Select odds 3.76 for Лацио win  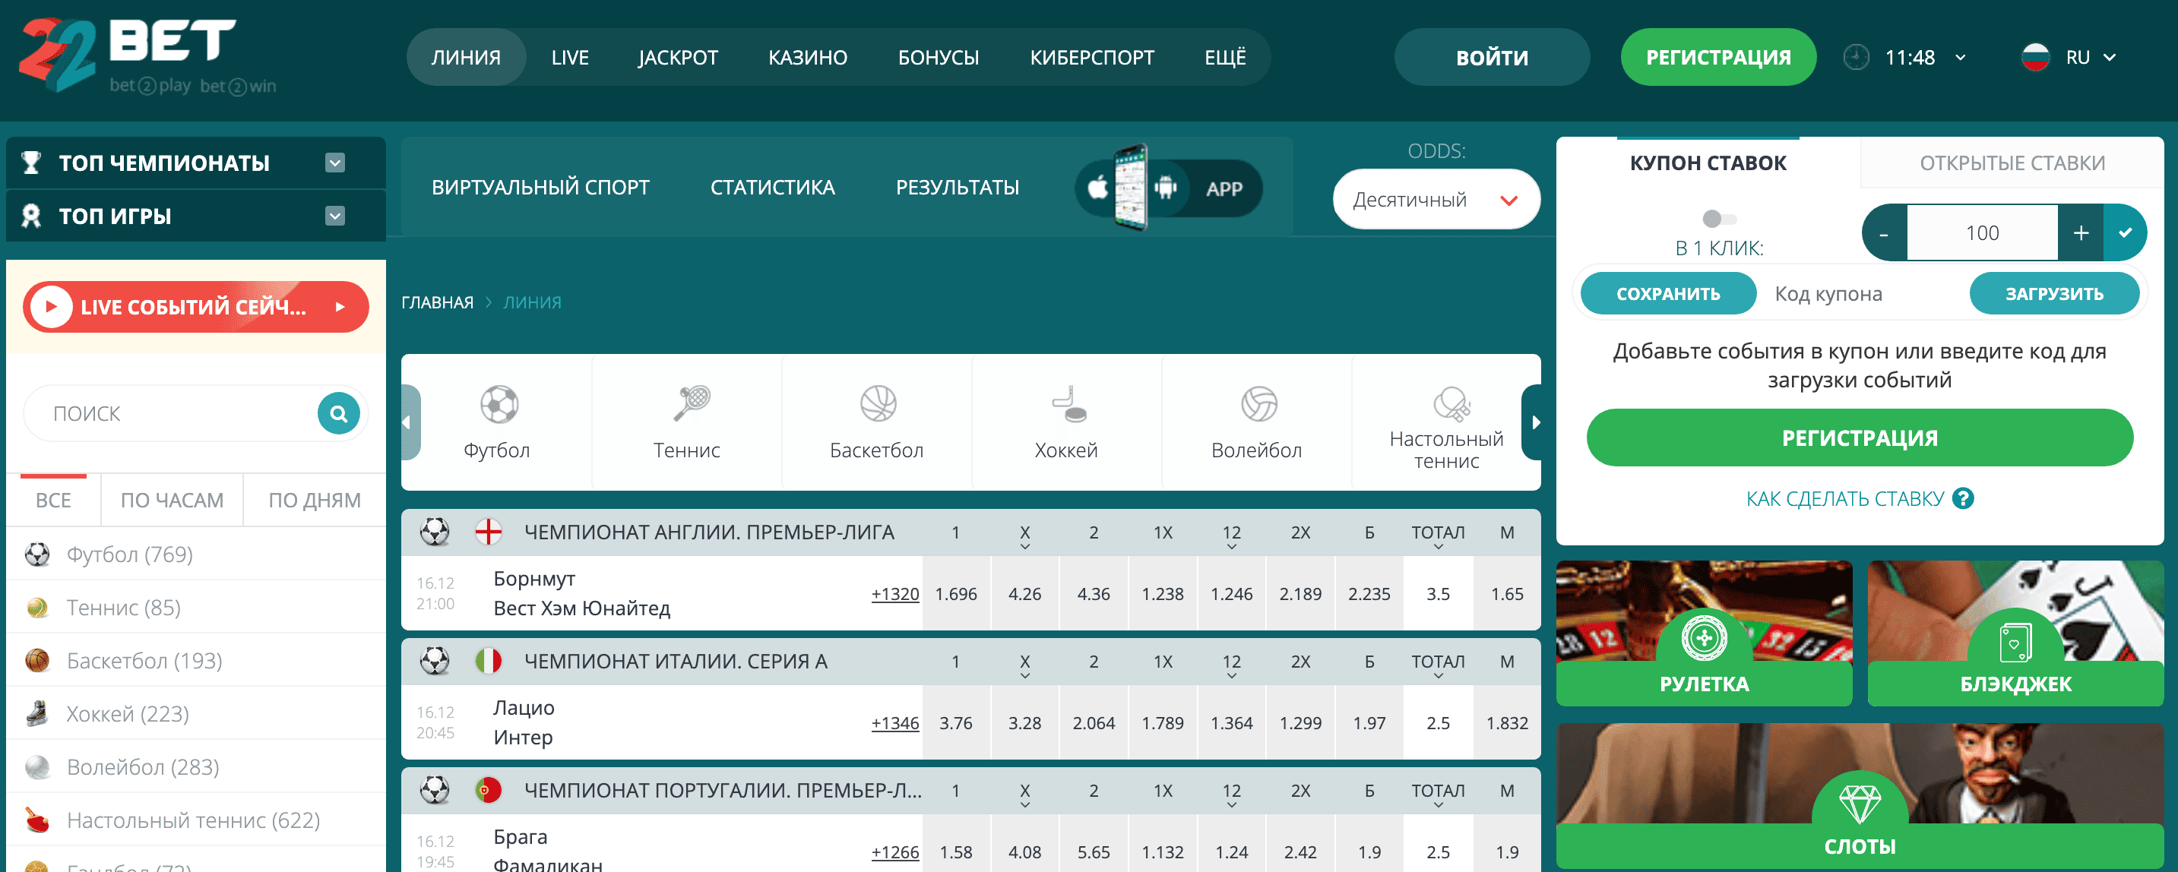955,723
